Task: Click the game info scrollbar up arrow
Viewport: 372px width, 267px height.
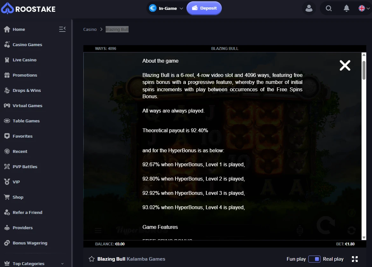Action: (x=364, y=55)
